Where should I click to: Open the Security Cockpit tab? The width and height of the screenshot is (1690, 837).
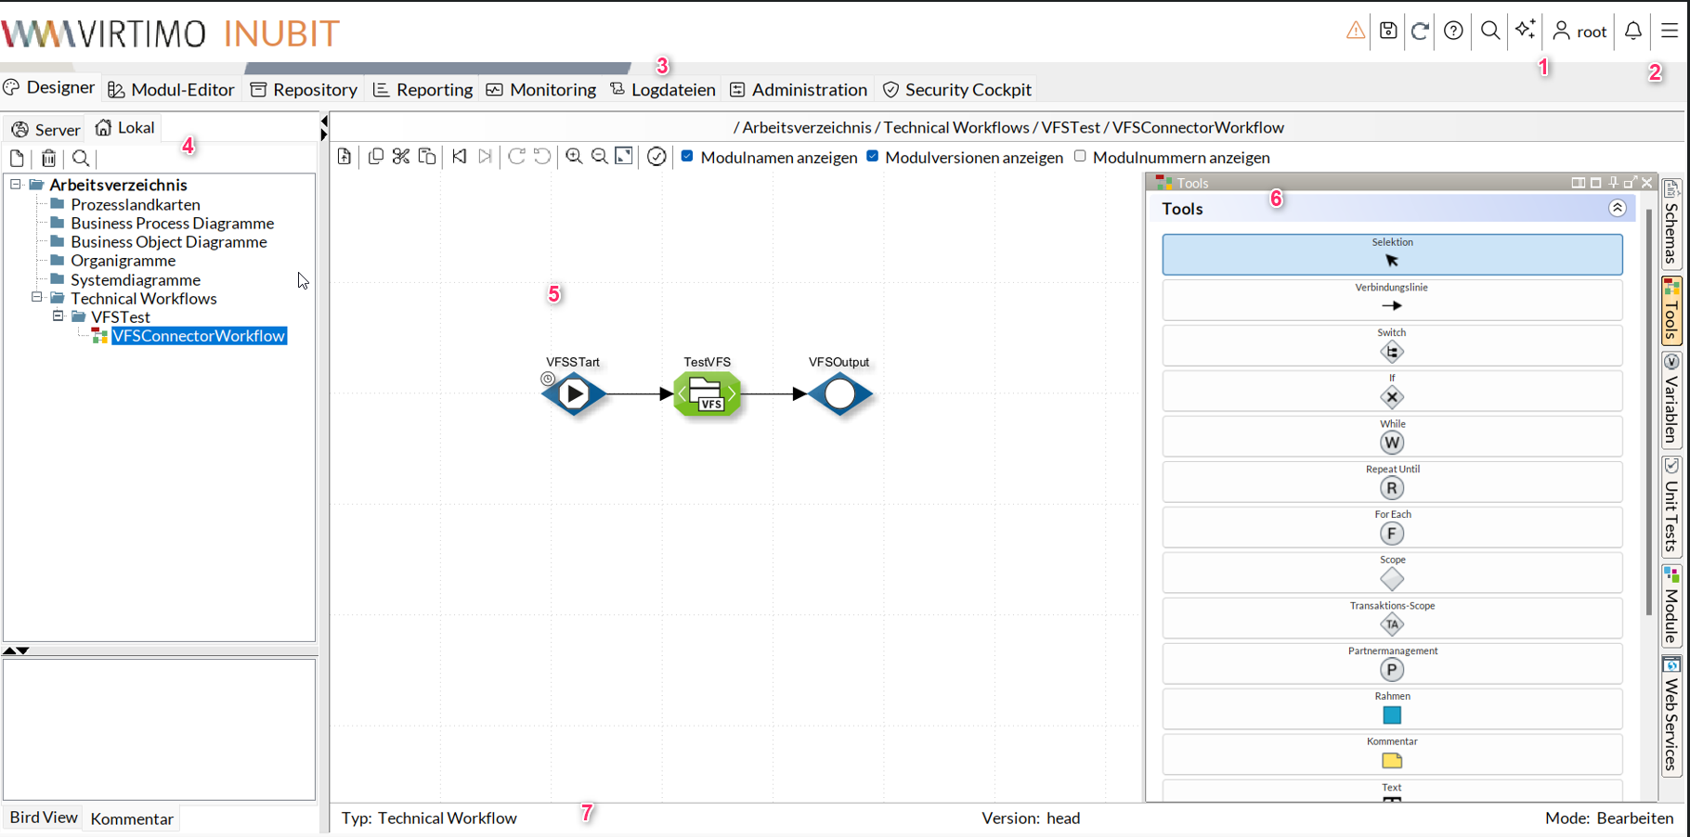[956, 89]
